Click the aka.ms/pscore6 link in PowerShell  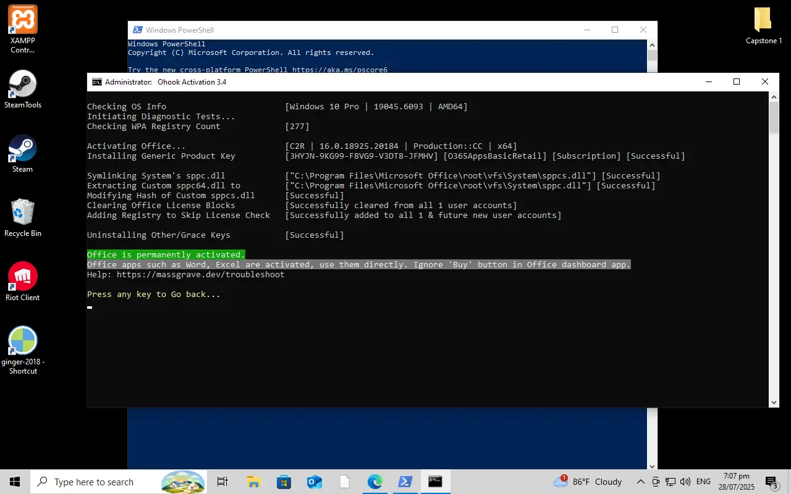tap(340, 70)
